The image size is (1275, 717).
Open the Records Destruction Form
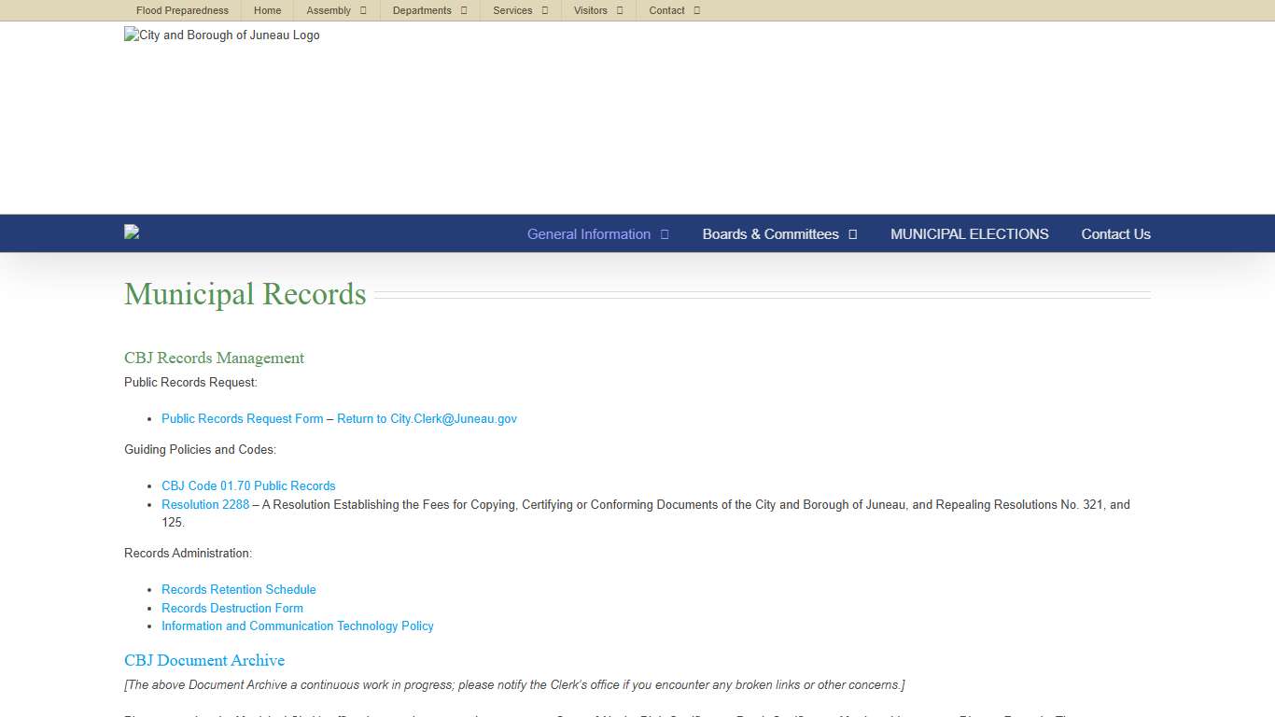coord(232,608)
